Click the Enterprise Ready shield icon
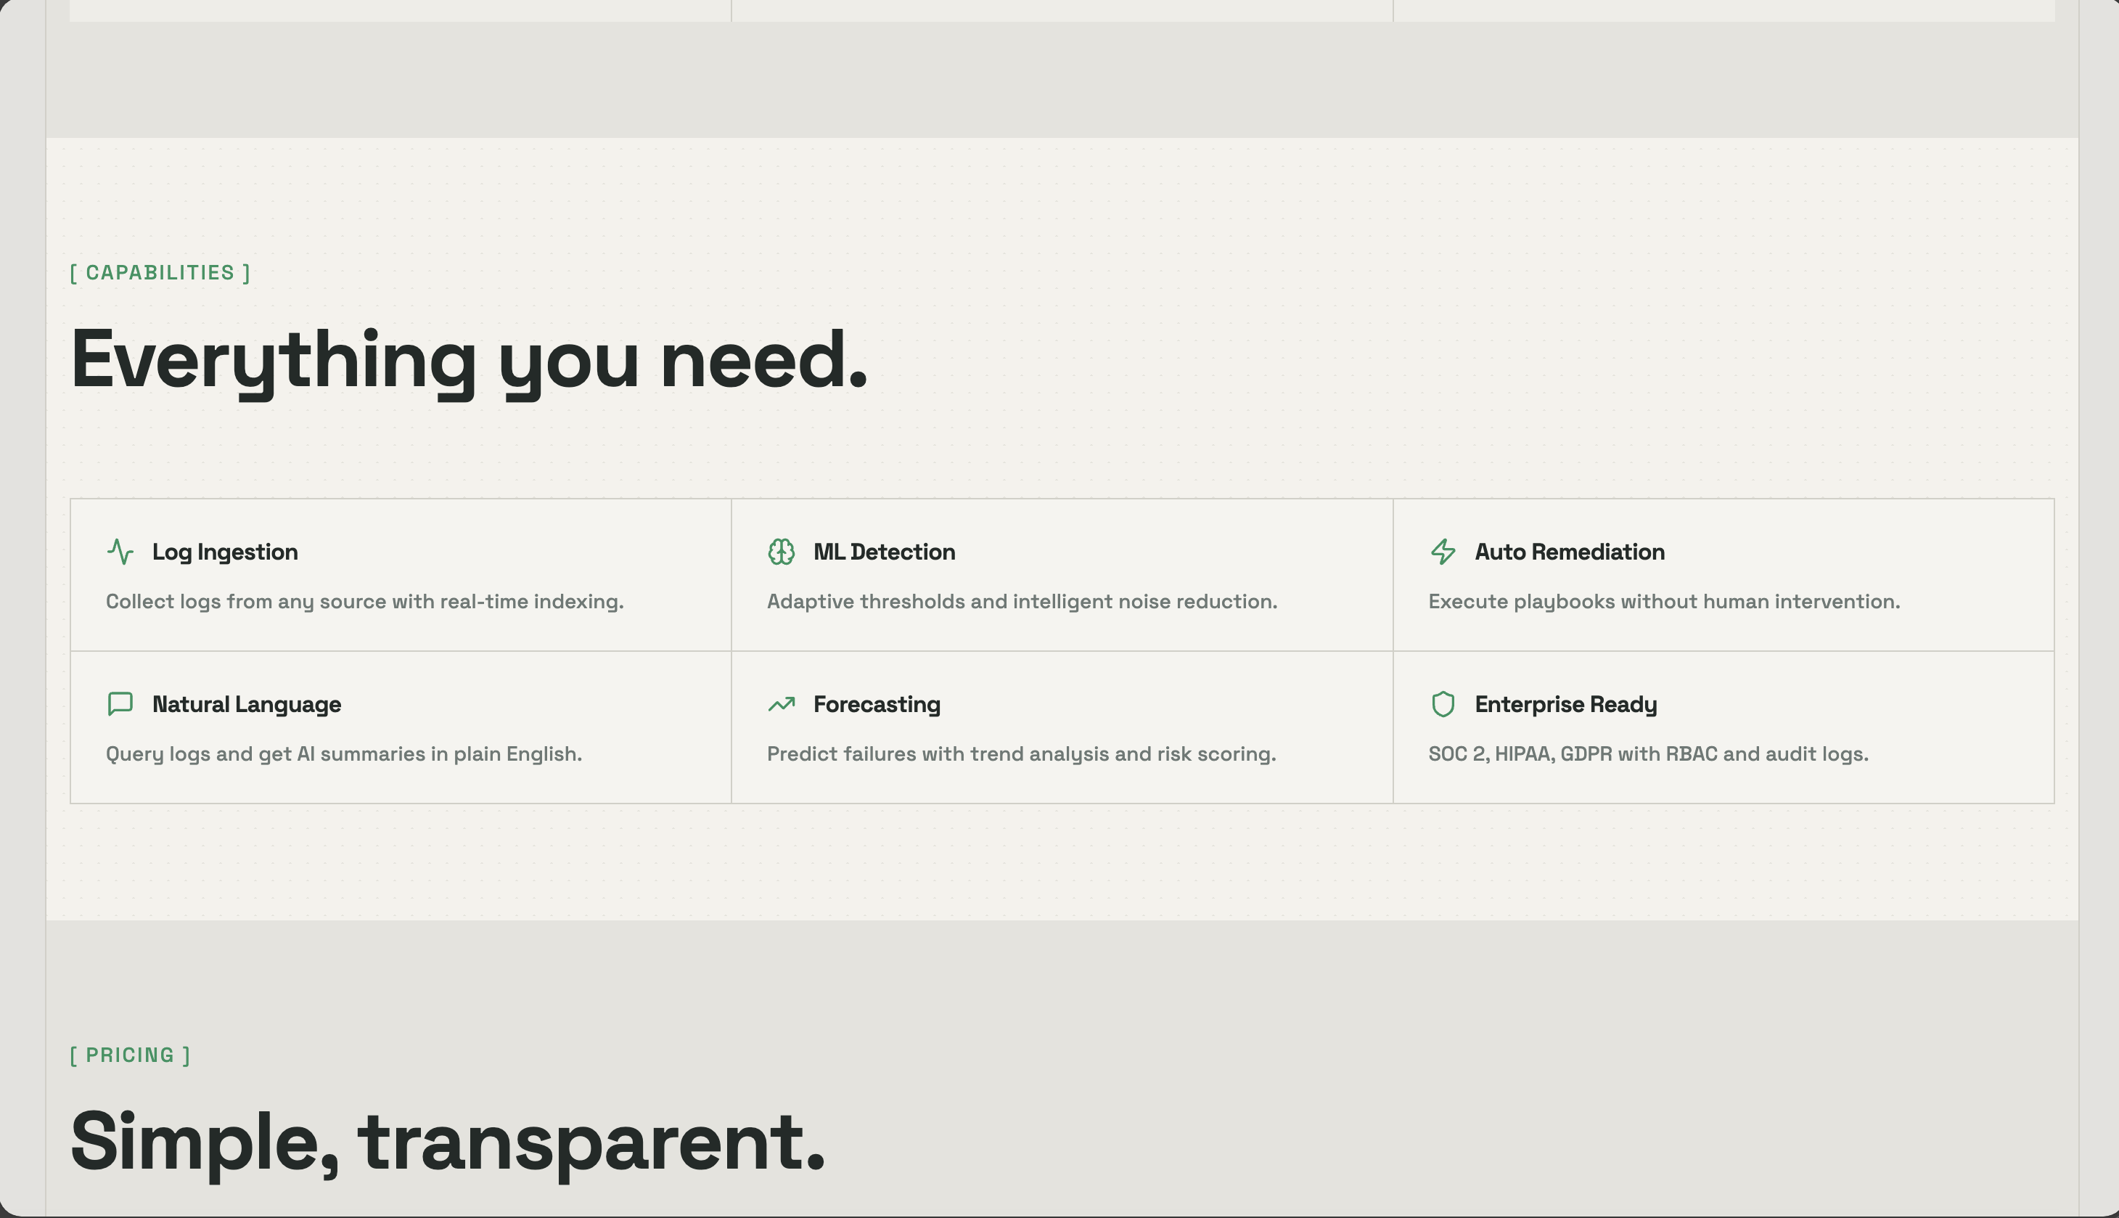This screenshot has height=1218, width=2119. coord(1443,703)
